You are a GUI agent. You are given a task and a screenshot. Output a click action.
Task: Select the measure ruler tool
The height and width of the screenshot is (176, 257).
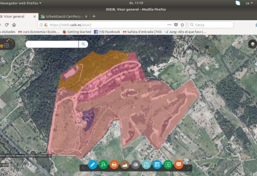pyautogui.click(x=92, y=164)
